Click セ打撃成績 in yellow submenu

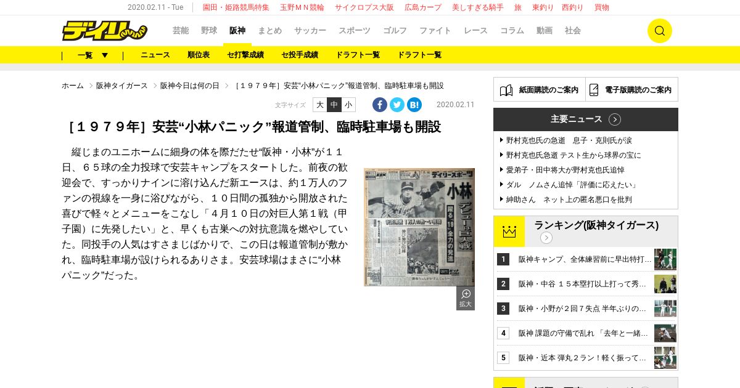245,55
